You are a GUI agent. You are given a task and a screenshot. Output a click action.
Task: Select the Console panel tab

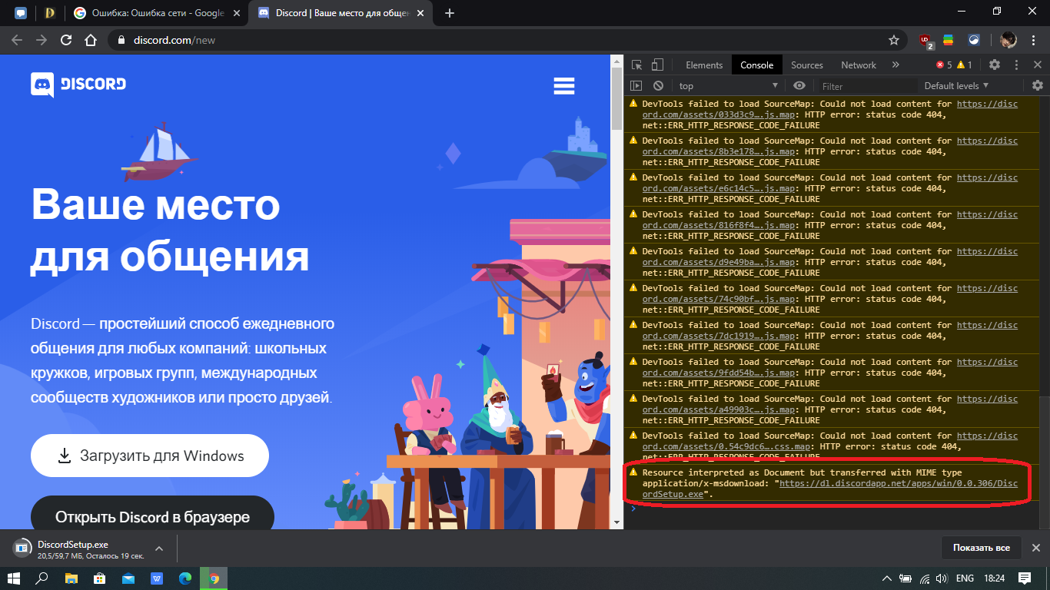tap(757, 65)
